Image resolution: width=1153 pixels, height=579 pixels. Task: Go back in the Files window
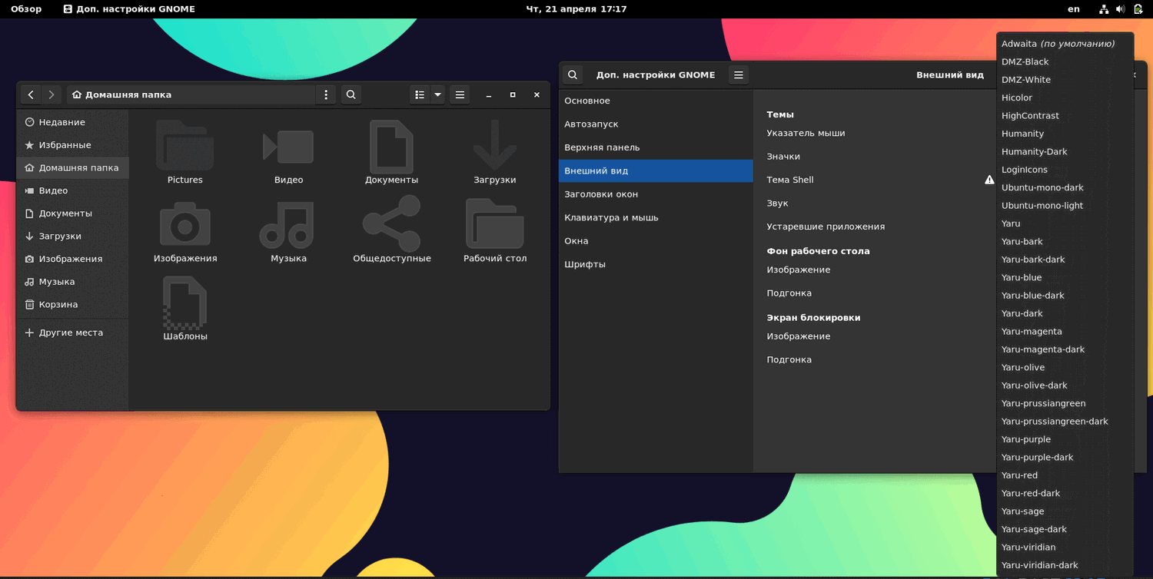[31, 94]
